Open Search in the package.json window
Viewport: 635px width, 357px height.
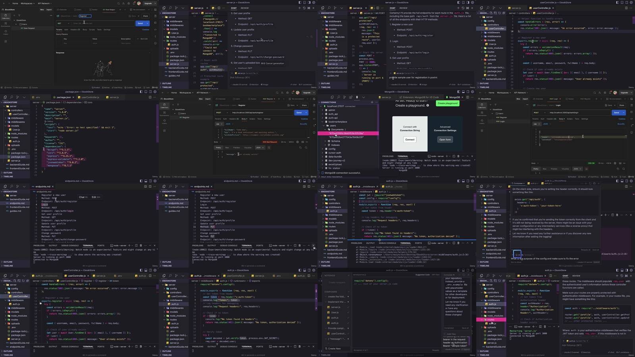click(x=12, y=97)
